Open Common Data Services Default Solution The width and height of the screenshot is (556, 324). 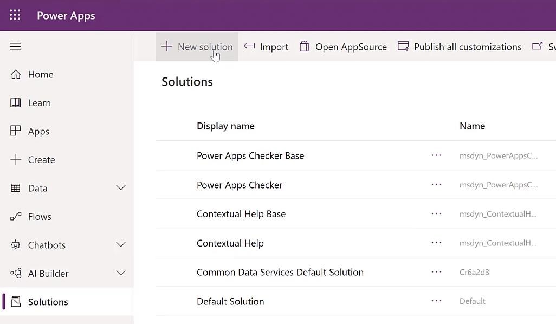click(280, 272)
